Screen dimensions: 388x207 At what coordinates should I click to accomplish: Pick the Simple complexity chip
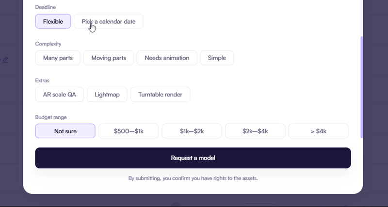[x=217, y=58]
